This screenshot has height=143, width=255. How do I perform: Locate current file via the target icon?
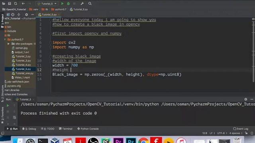point(13,15)
